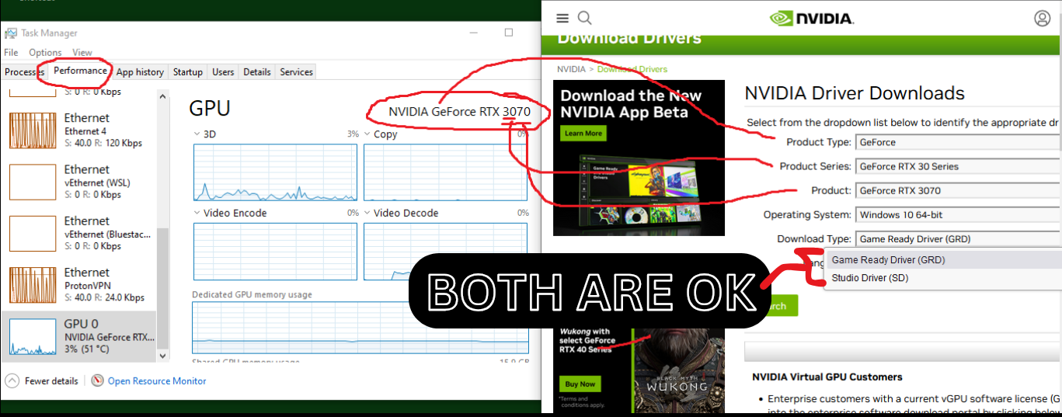Screen dimensions: 1062x417
Task: Switch to the Services tab
Action: point(296,72)
